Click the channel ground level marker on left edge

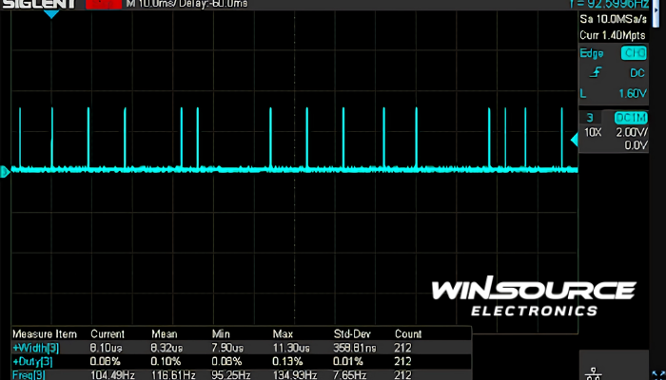pos(5,171)
